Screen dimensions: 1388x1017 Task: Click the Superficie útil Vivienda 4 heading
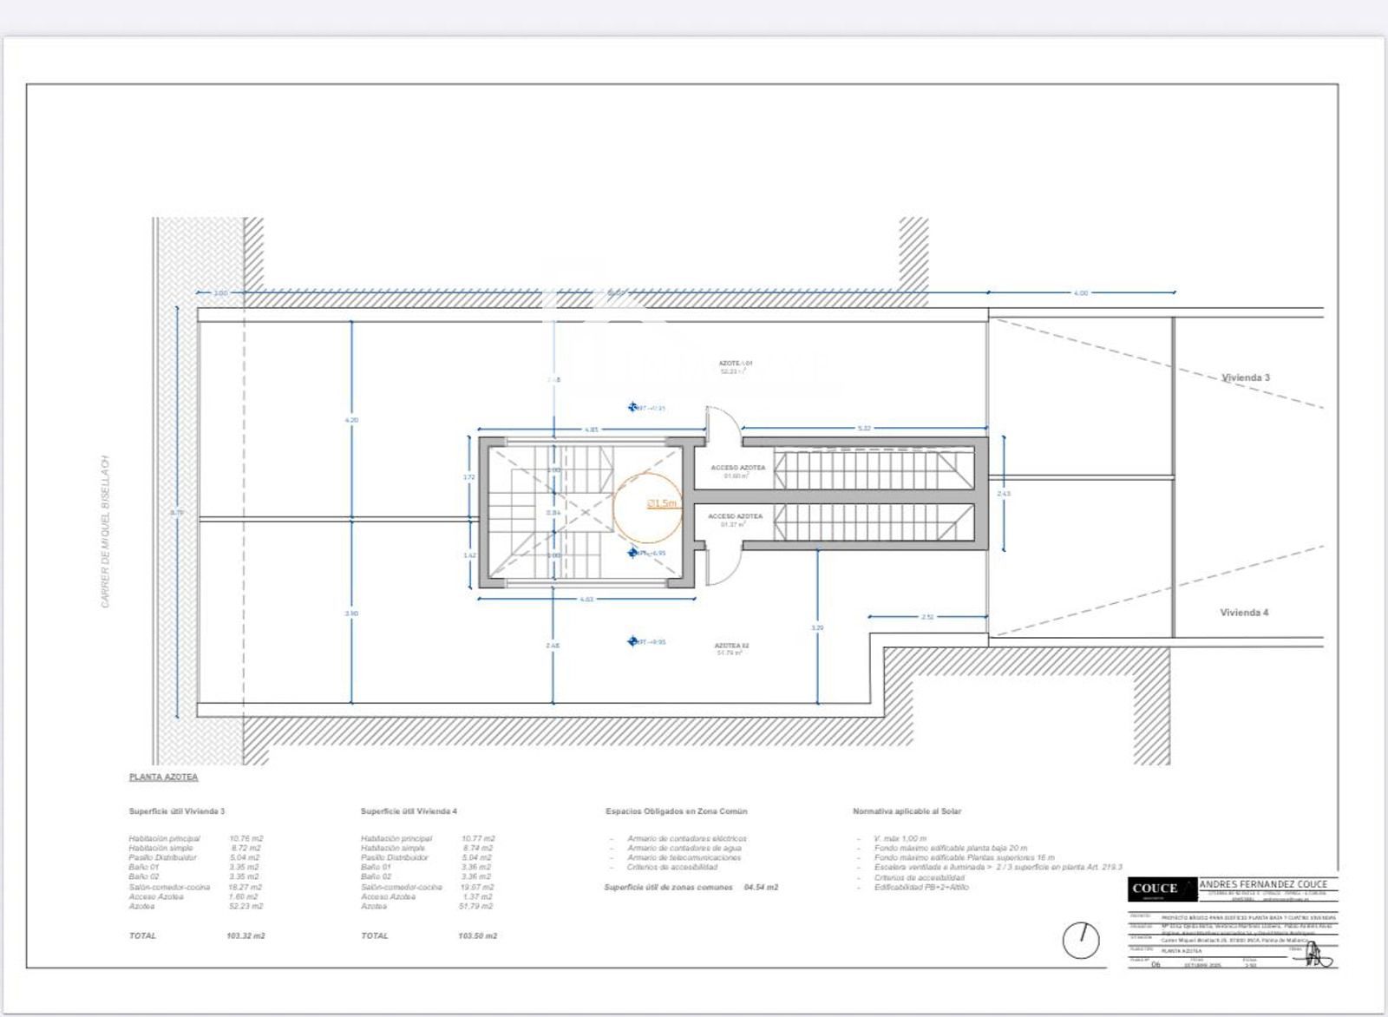[x=409, y=811]
